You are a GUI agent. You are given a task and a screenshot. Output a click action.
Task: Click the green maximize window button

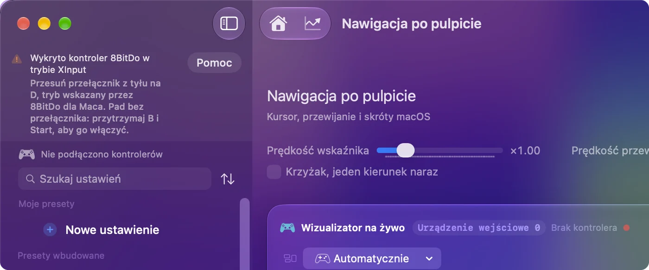(x=65, y=23)
